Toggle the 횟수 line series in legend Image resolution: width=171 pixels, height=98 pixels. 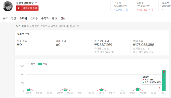30,64
